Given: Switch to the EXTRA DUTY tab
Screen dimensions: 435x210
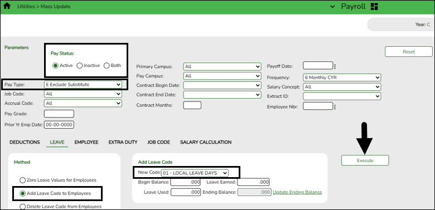Looking at the screenshot, I should (x=123, y=142).
